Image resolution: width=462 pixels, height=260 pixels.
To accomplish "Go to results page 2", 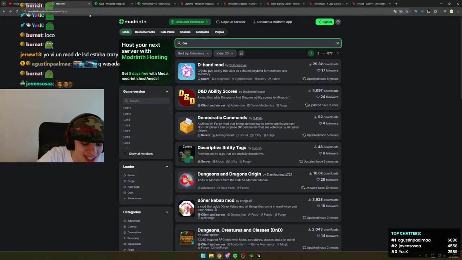I will [318, 53].
